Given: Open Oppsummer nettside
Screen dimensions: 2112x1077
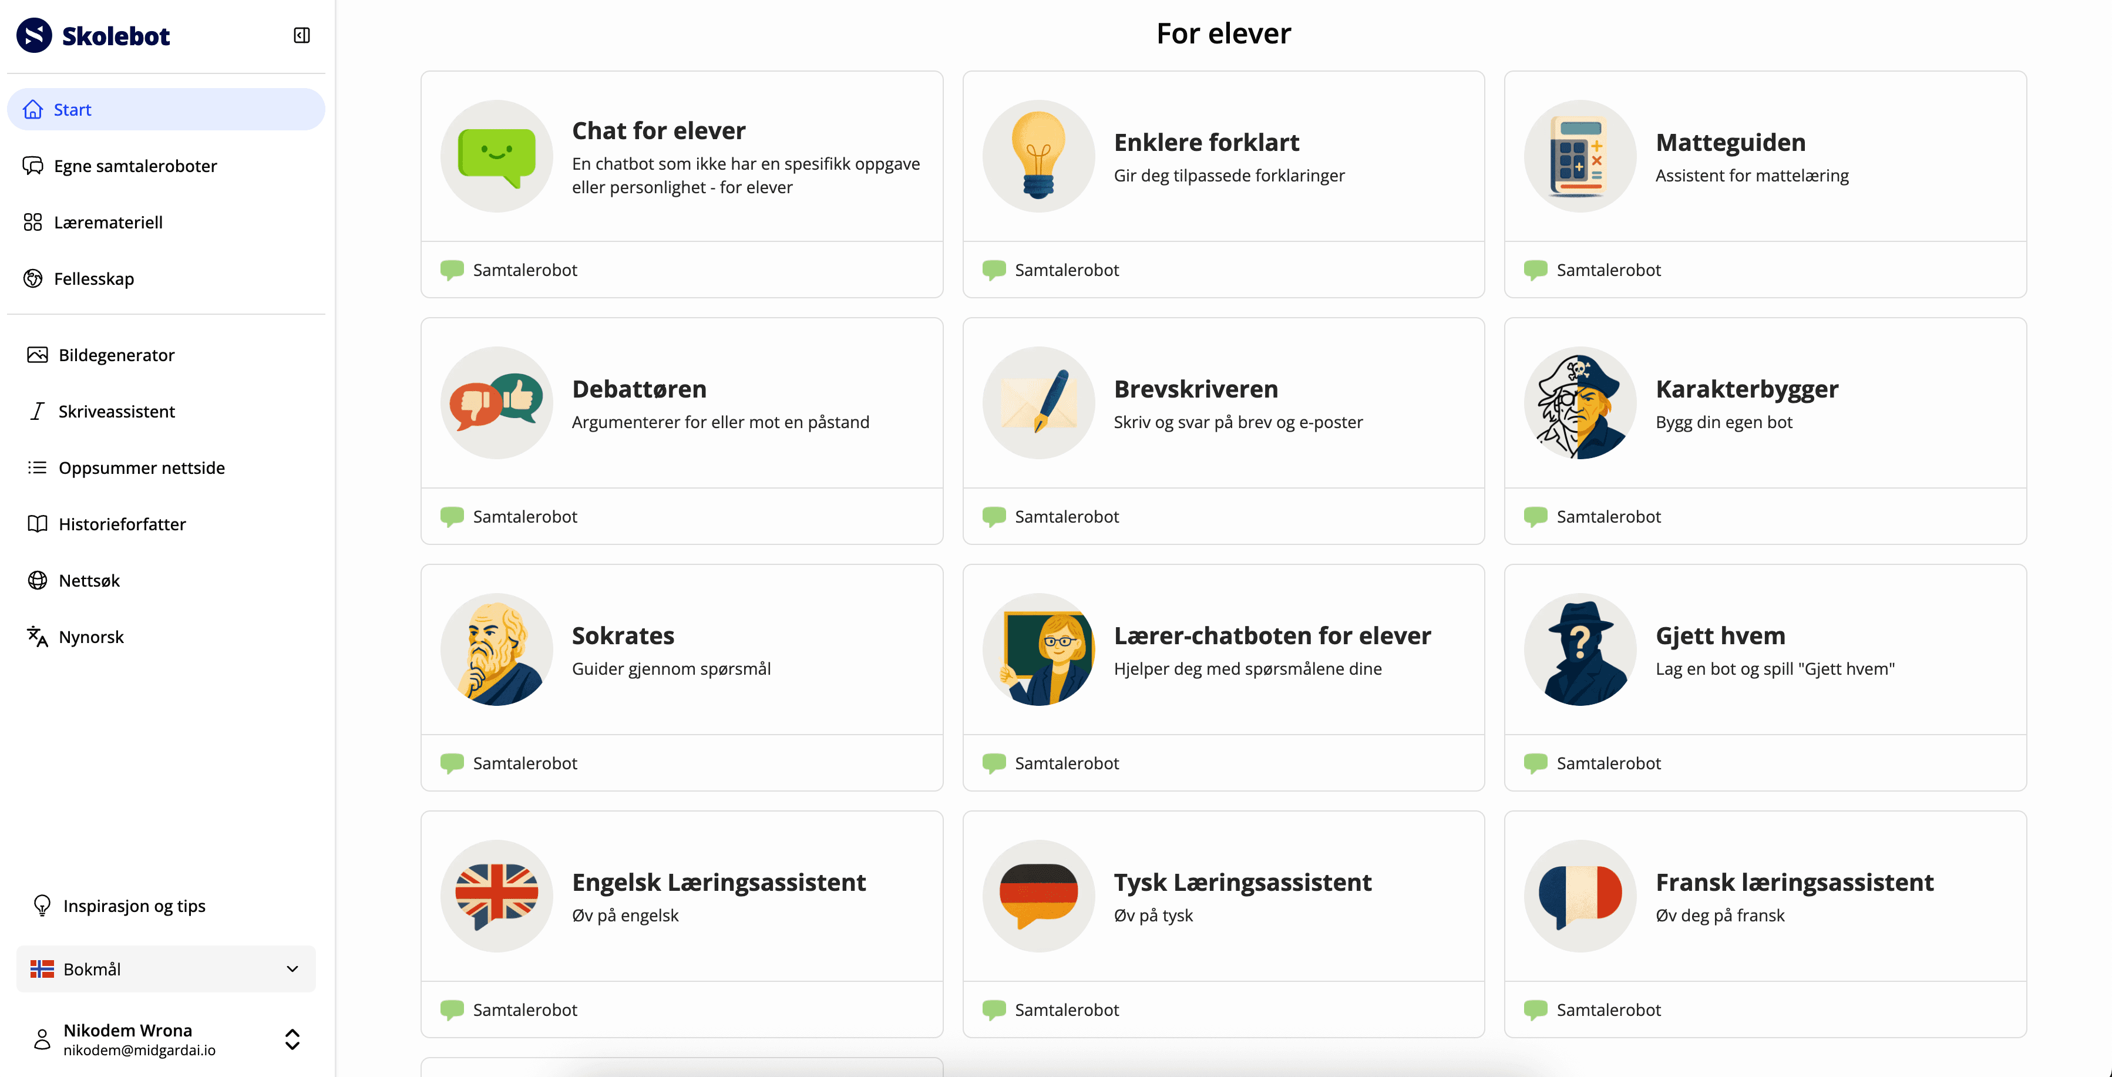Looking at the screenshot, I should pyautogui.click(x=142, y=467).
